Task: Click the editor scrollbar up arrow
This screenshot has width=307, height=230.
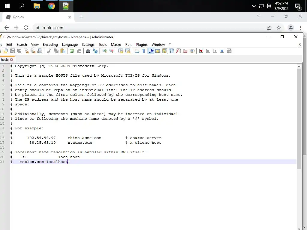Action: click(299, 66)
